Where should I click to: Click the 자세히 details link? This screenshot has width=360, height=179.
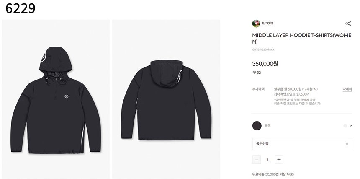tap(347, 89)
